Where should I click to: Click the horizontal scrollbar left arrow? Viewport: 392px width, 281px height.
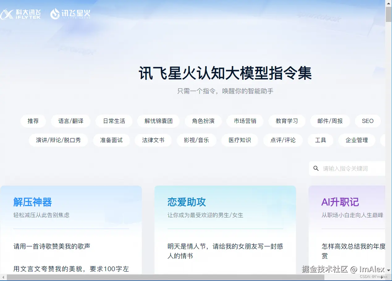[x=3, y=277]
